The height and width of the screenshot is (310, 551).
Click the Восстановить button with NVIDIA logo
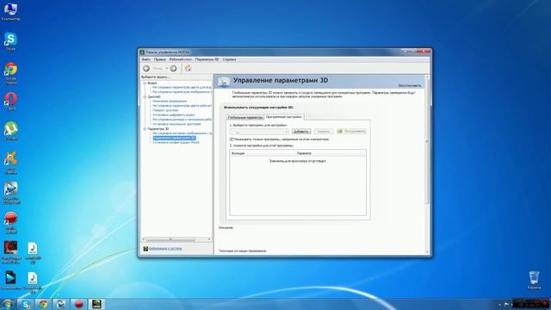(x=351, y=132)
